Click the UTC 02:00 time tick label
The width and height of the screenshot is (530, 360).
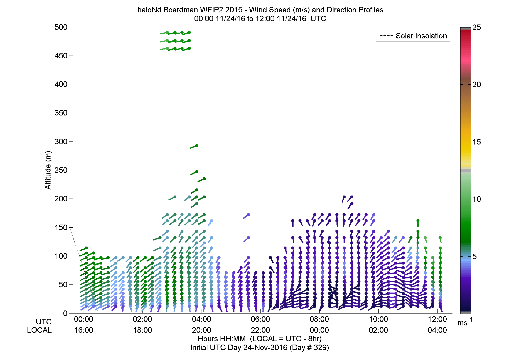pos(142,319)
